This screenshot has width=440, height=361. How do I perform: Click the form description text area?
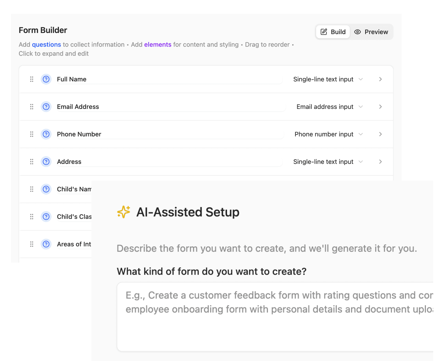point(276,316)
